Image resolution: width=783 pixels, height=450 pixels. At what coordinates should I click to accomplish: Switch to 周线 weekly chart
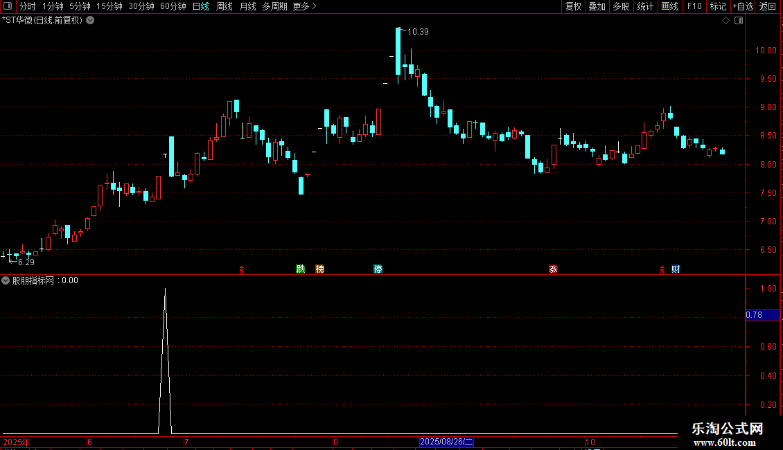[225, 6]
